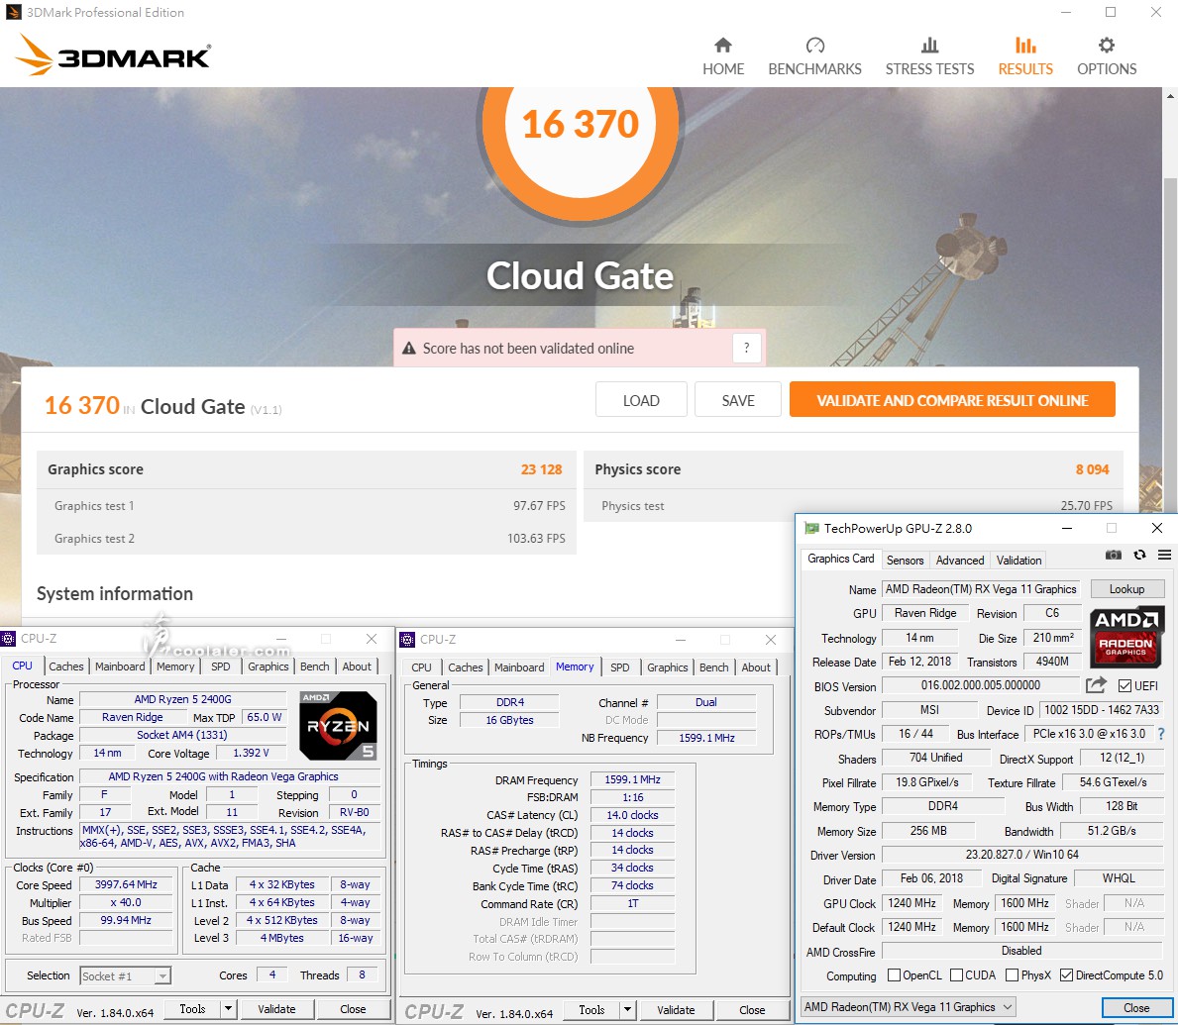The image size is (1178, 1025).
Task: Toggle the OpenCL checkbox
Action: [894, 974]
